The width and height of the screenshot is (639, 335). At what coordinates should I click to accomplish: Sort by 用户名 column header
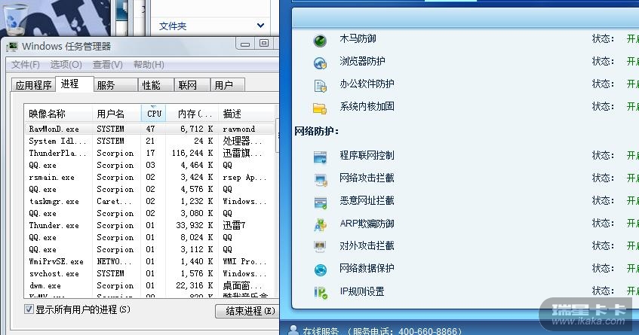point(117,114)
